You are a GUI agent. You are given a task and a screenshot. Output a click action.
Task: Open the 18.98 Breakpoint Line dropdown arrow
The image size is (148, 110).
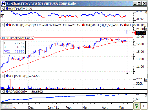pos(32,38)
